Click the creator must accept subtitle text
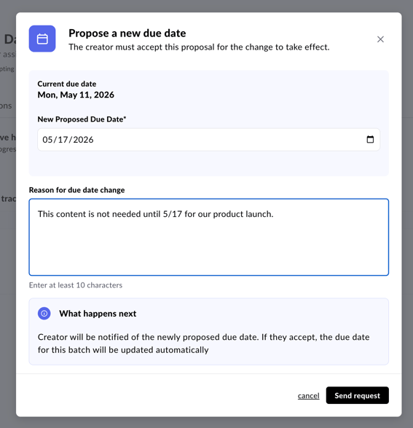 point(199,47)
